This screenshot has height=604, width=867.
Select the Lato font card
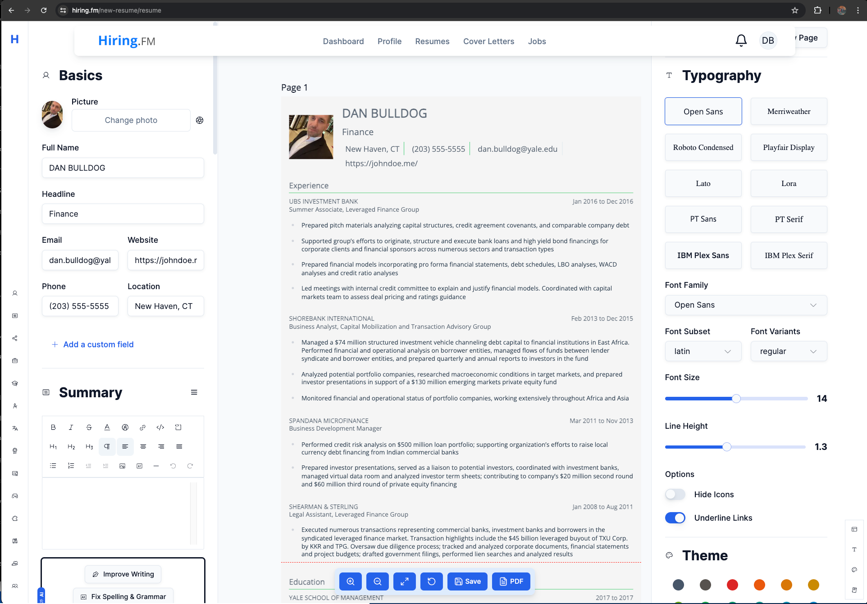703,183
